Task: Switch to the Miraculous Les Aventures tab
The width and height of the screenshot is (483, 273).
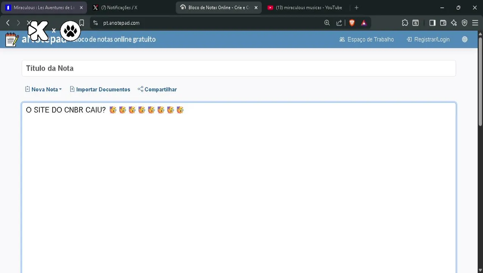Action: pos(44,8)
